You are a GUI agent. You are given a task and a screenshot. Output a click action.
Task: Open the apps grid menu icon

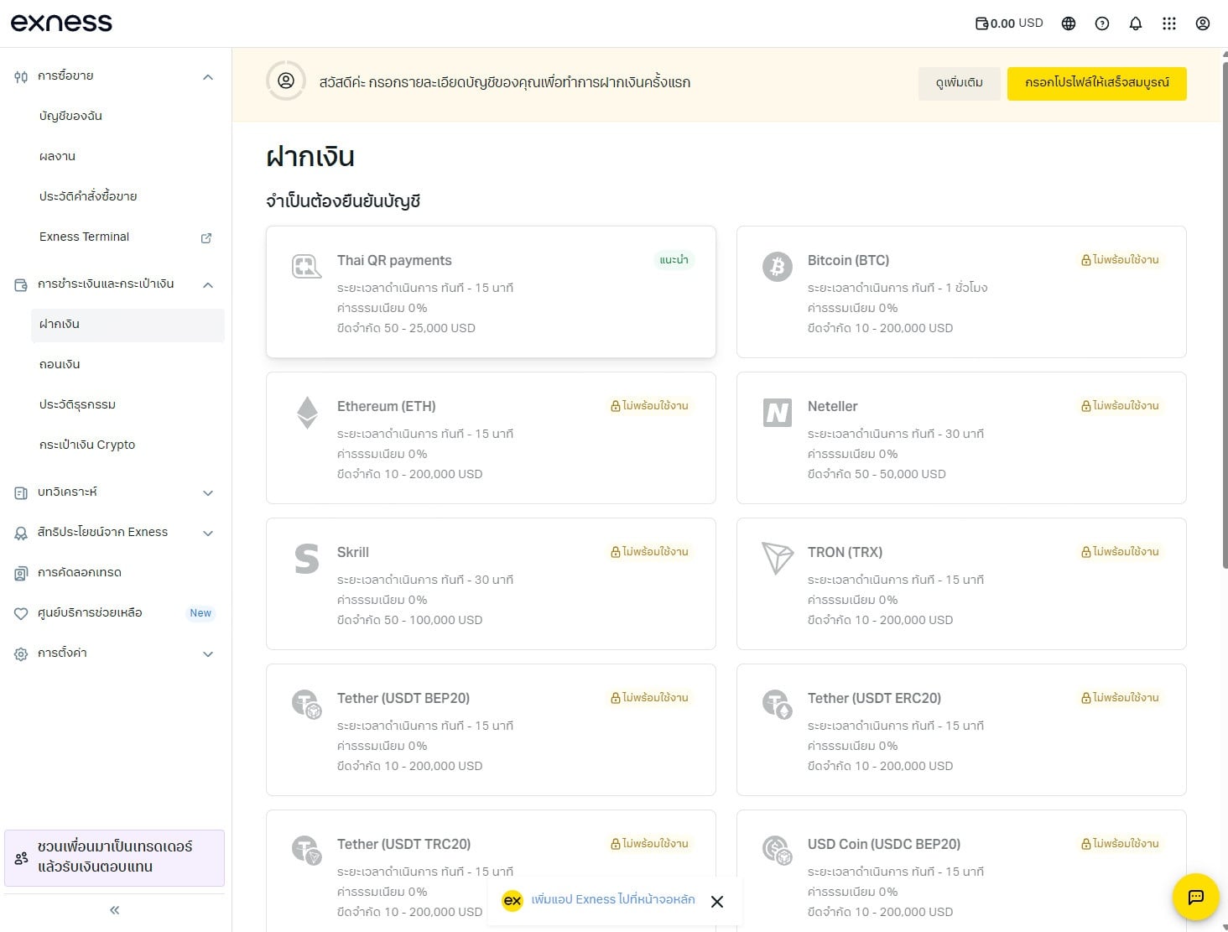(x=1169, y=23)
